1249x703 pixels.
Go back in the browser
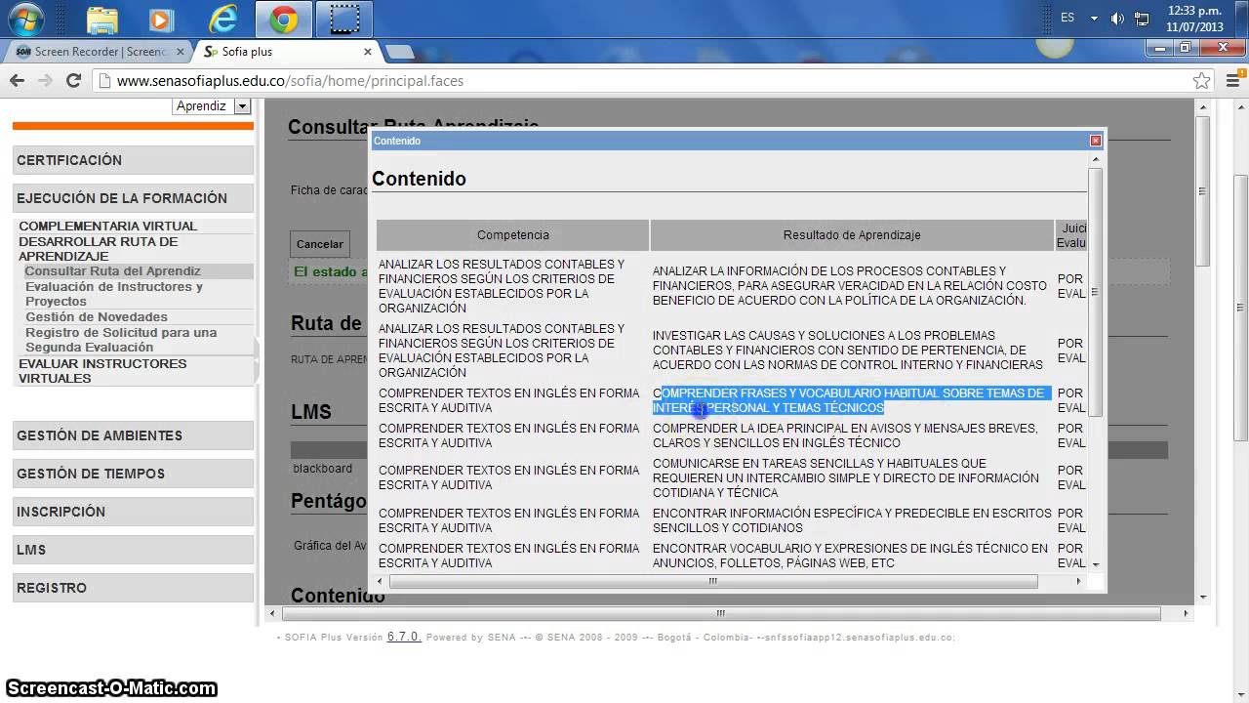click(x=17, y=81)
